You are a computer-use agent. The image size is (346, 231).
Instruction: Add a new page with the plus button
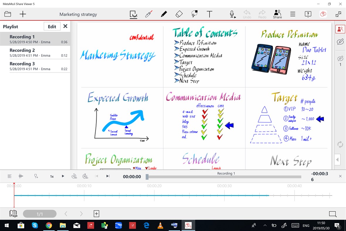(96, 214)
